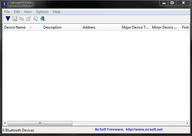The height and width of the screenshot is (136, 192).
Task: Sort by the First column header
Action: pos(185,27)
